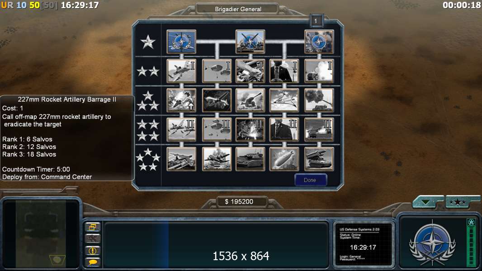The height and width of the screenshot is (271, 482).
Task: Select the suited man level II power
Action: 284,130
